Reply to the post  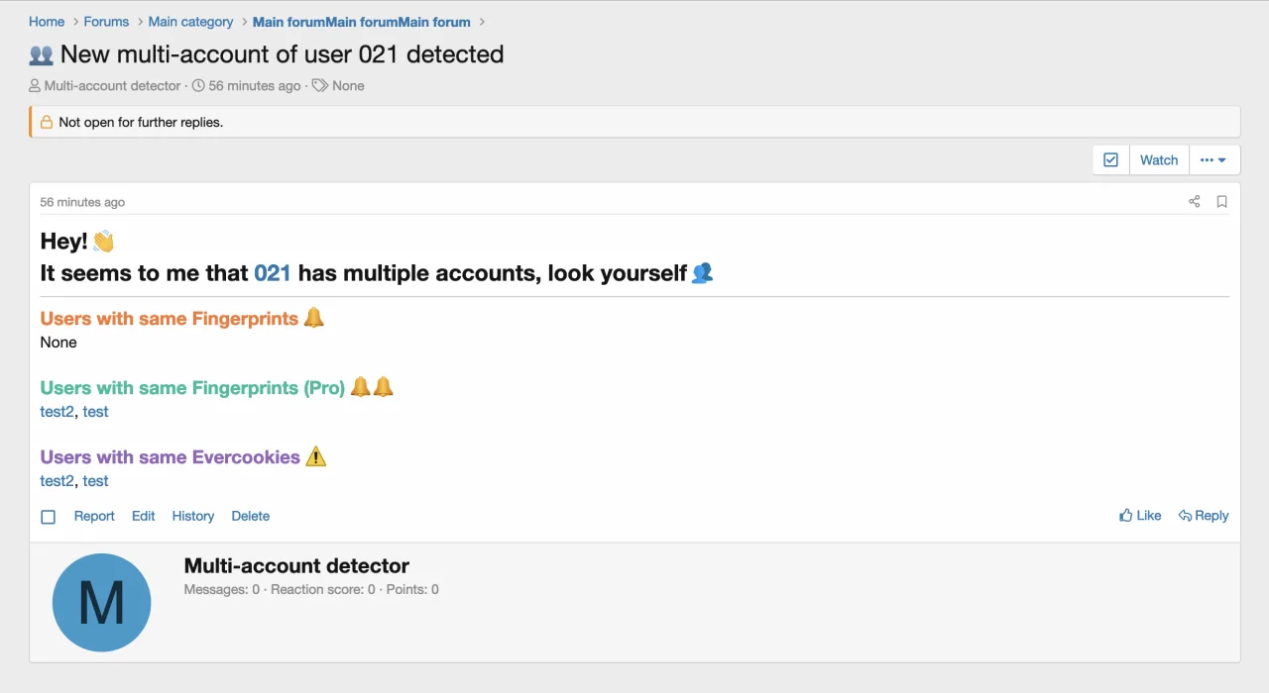[1204, 516]
